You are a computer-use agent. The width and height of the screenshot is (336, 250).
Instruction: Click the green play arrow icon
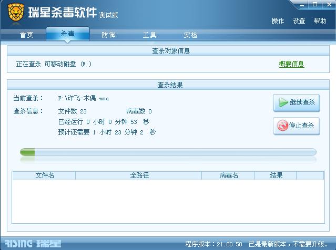[283, 102]
